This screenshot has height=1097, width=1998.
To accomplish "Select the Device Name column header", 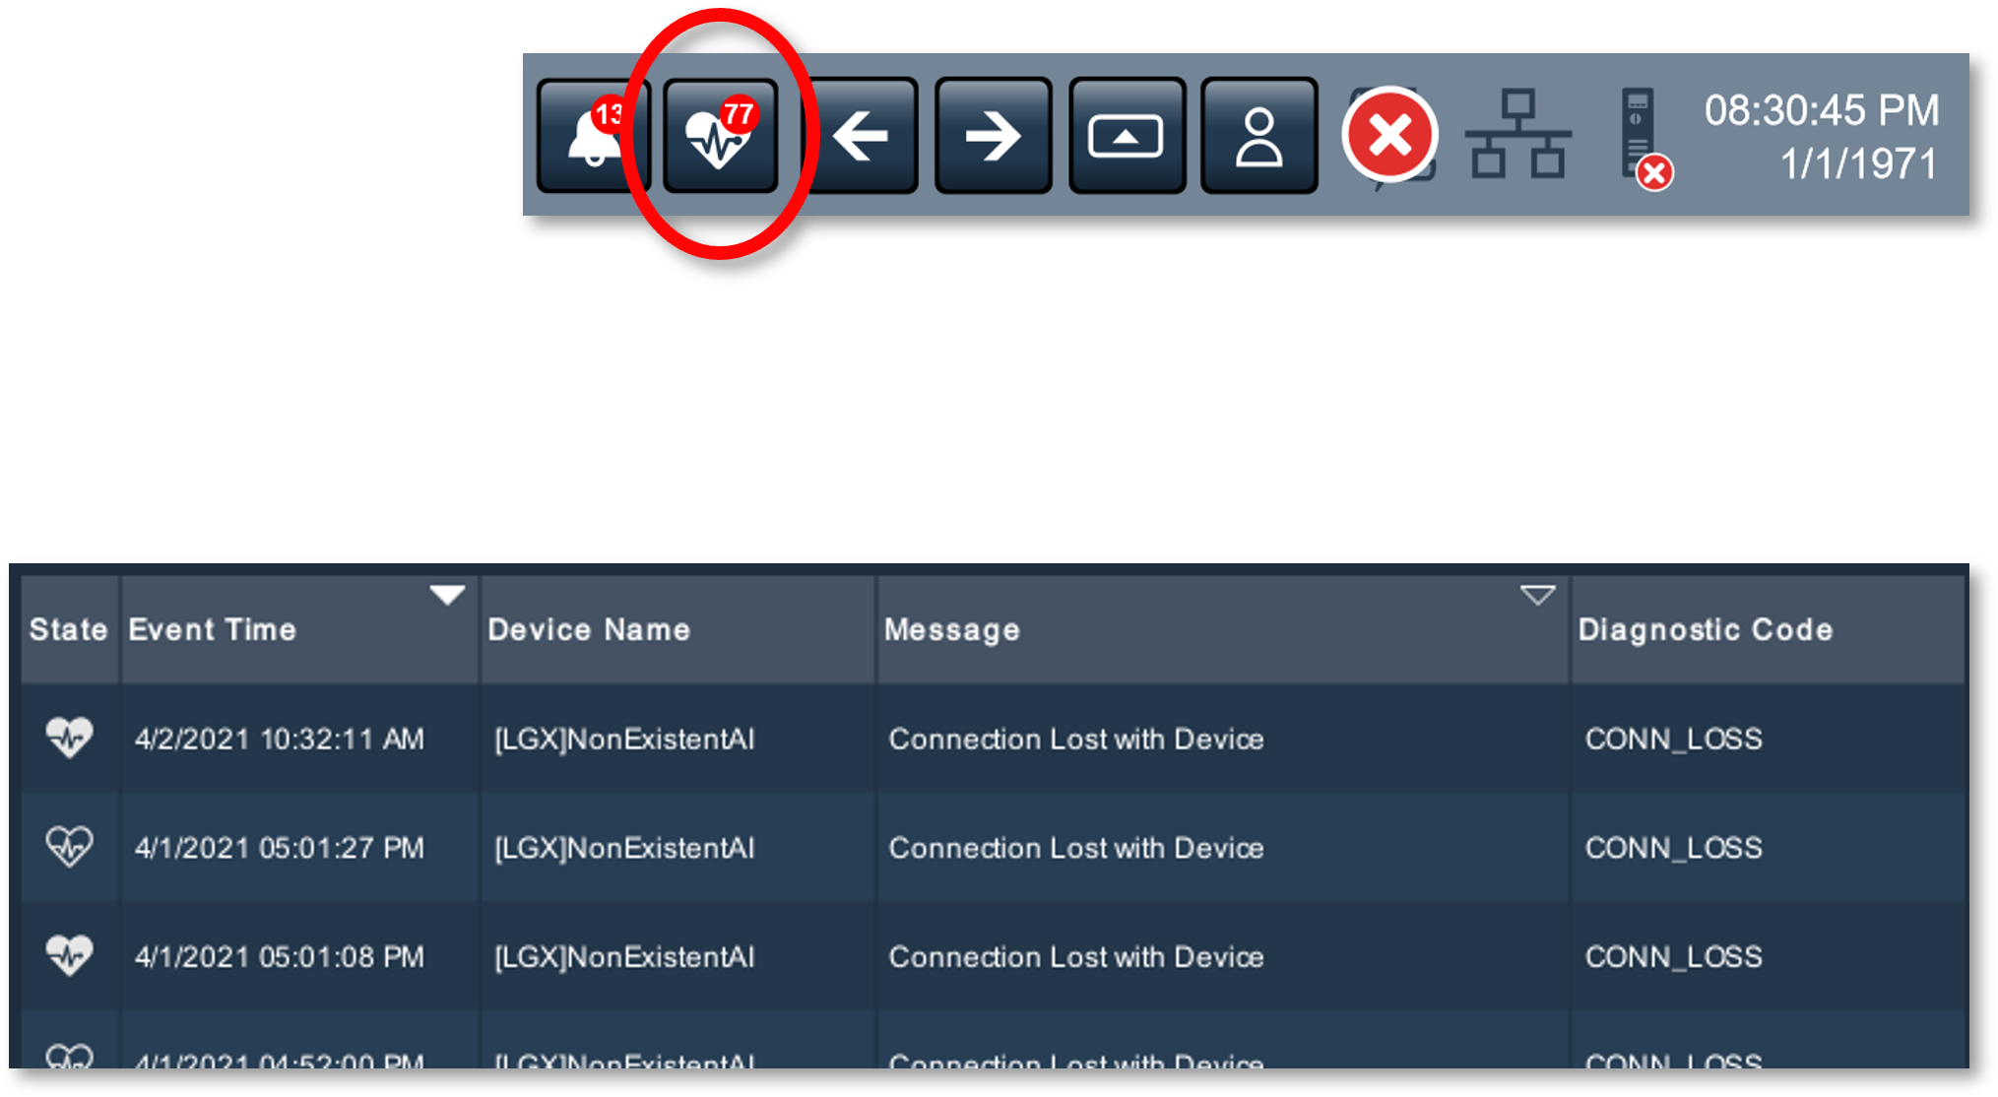I will coord(677,629).
